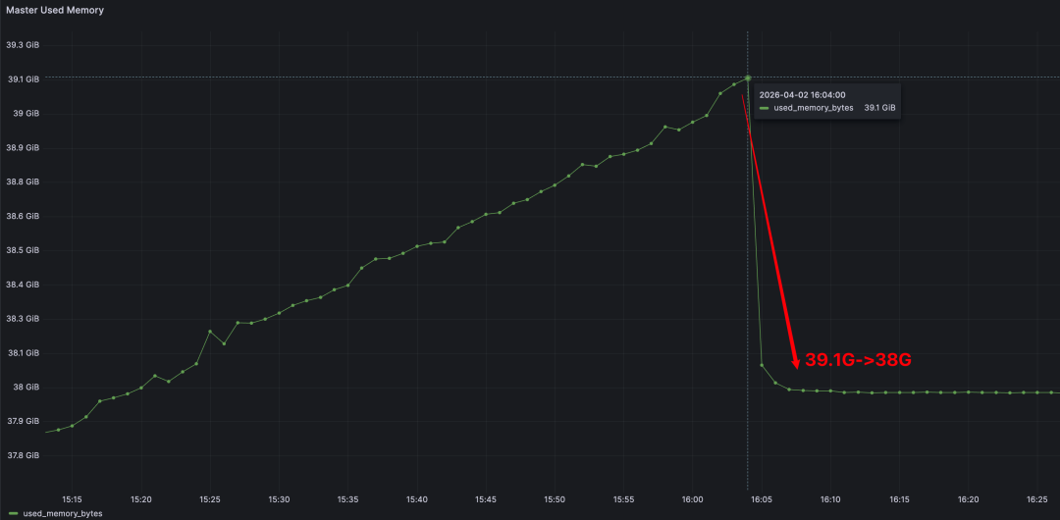Click the 39.1 GiB value in tooltip

pyautogui.click(x=879, y=108)
